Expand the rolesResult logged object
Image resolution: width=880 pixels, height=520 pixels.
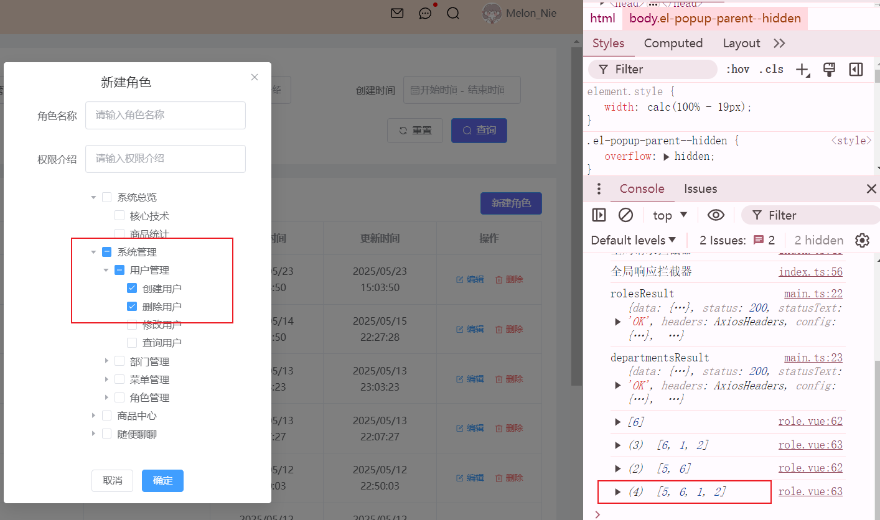[618, 322]
